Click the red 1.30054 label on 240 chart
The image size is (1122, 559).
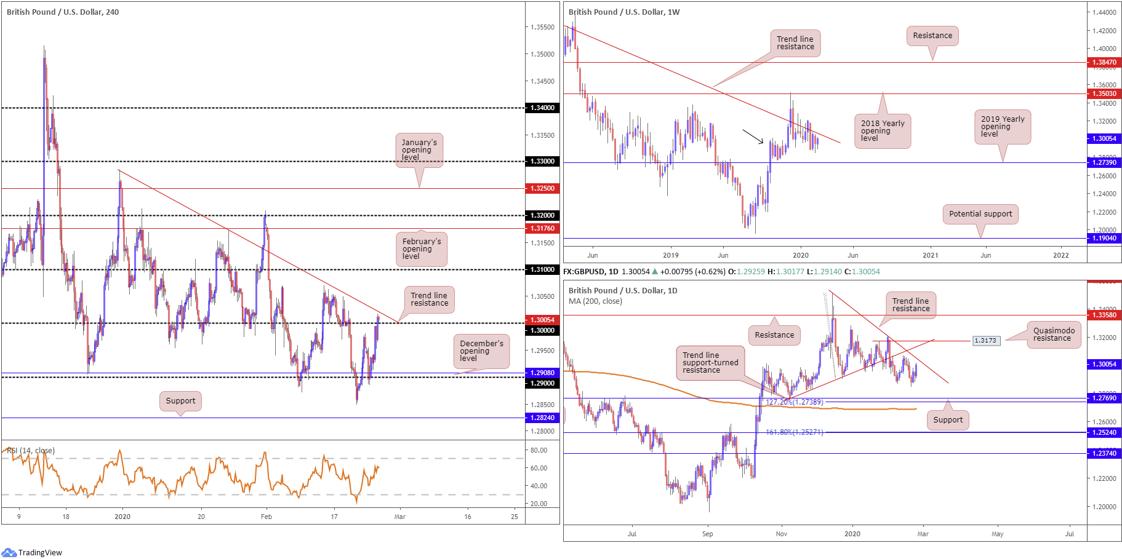pos(542,320)
